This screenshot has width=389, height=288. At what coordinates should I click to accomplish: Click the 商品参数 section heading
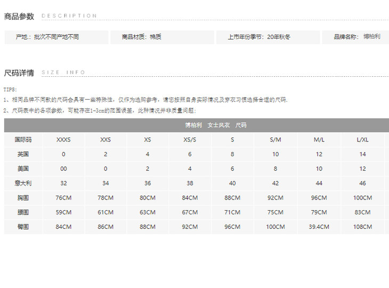coord(19,16)
